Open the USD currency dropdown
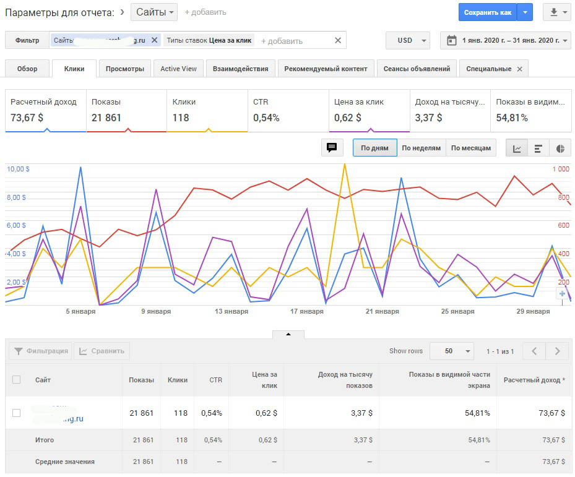 click(407, 40)
